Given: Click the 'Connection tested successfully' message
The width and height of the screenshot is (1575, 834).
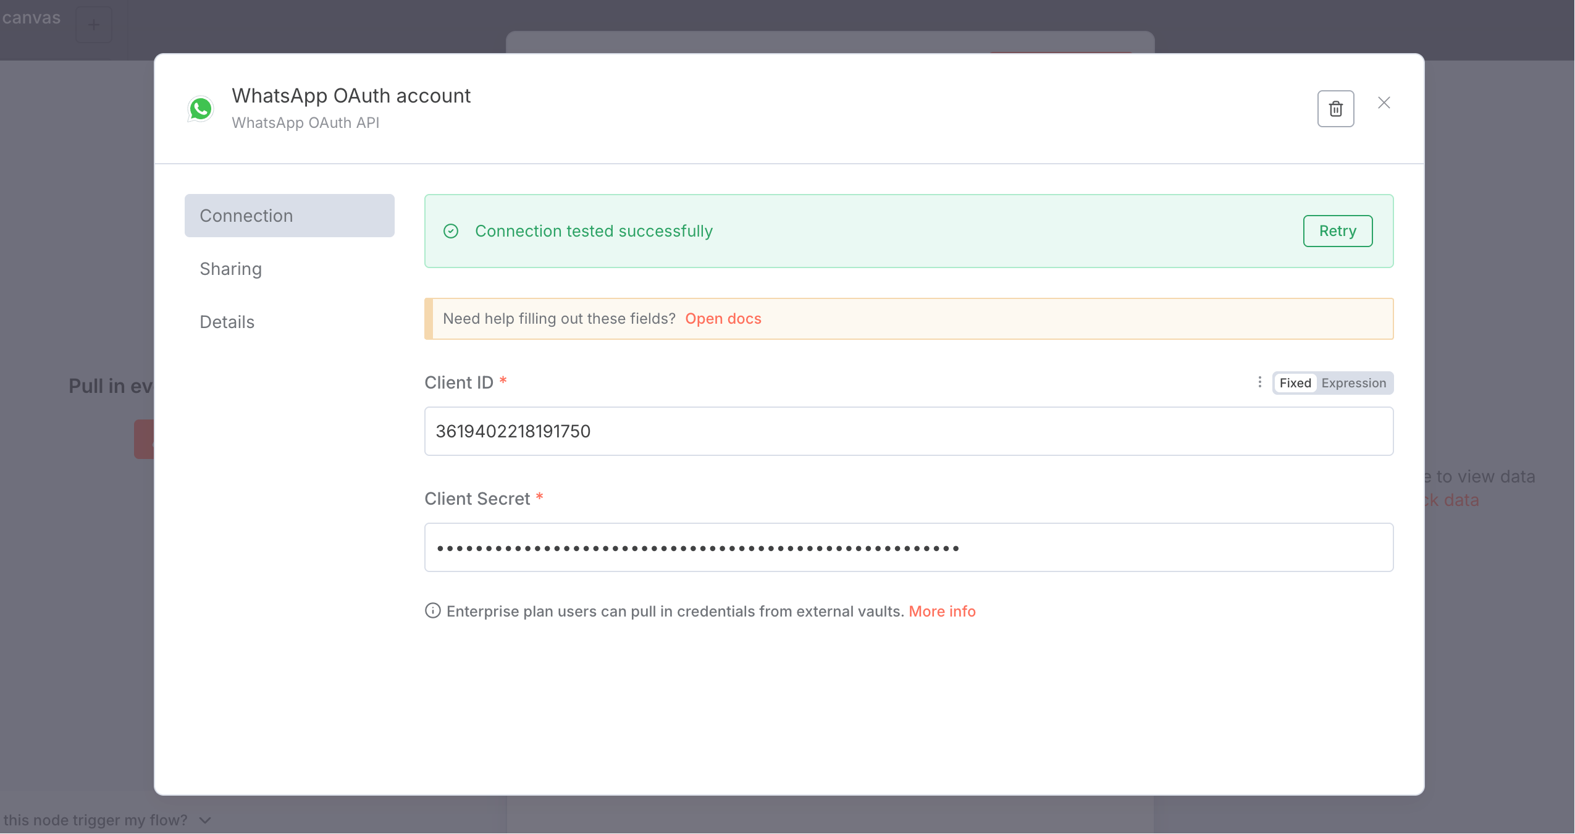Looking at the screenshot, I should click(594, 231).
